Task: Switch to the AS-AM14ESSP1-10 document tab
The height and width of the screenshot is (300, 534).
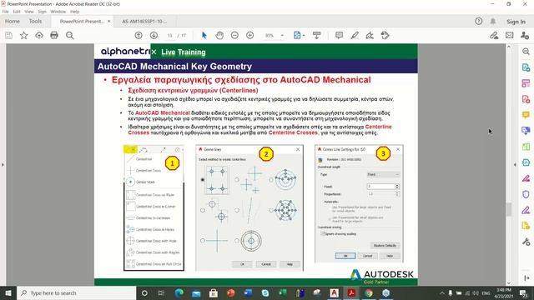Action: pos(144,21)
